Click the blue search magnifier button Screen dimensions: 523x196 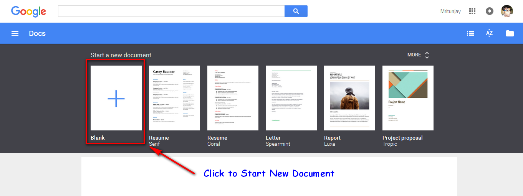[296, 11]
